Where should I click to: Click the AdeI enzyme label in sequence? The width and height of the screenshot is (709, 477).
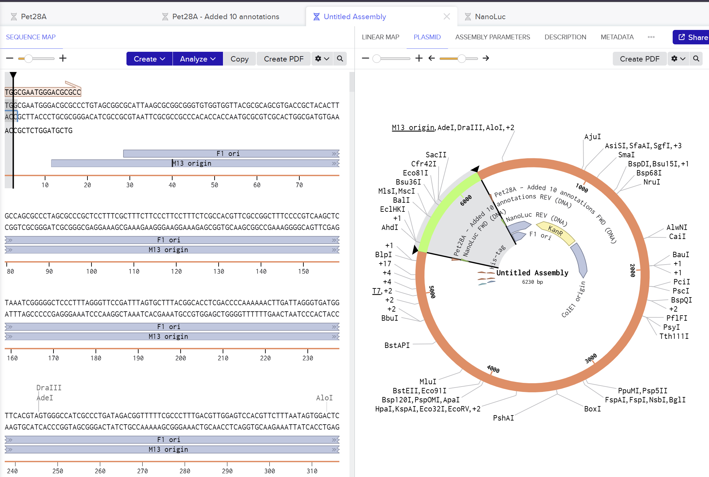click(45, 398)
